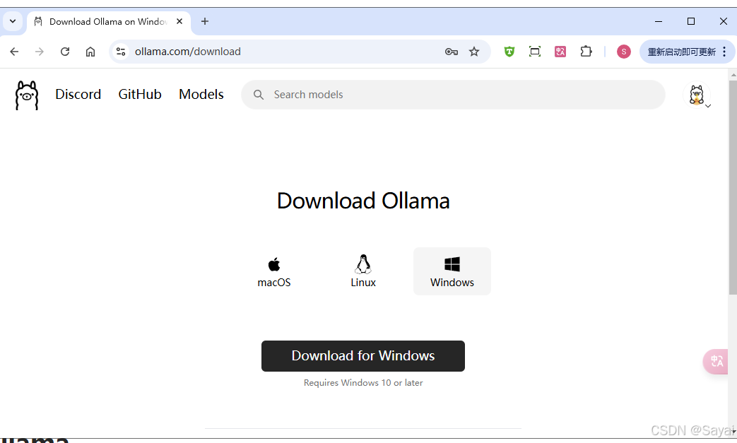Image resolution: width=737 pixels, height=443 pixels.
Task: Open the GitHub link
Action: [x=140, y=95]
